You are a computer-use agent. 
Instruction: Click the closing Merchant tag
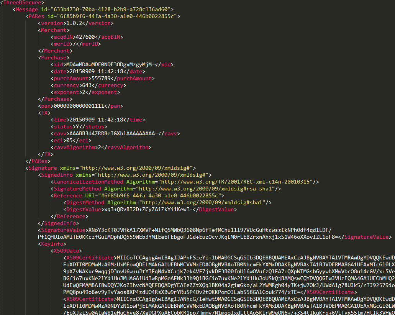(55, 51)
